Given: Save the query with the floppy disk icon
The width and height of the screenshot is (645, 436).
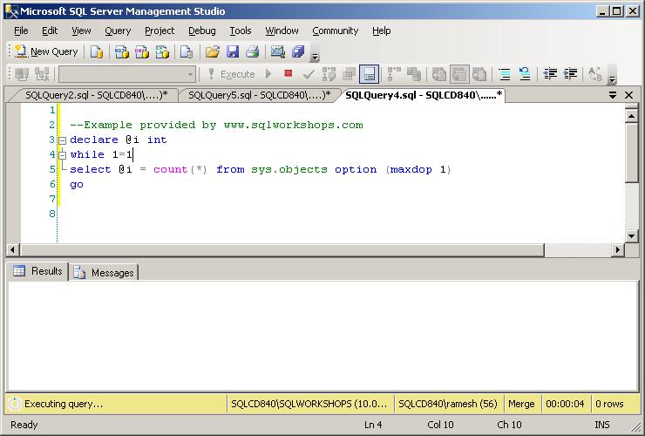Looking at the screenshot, I should pyautogui.click(x=233, y=51).
